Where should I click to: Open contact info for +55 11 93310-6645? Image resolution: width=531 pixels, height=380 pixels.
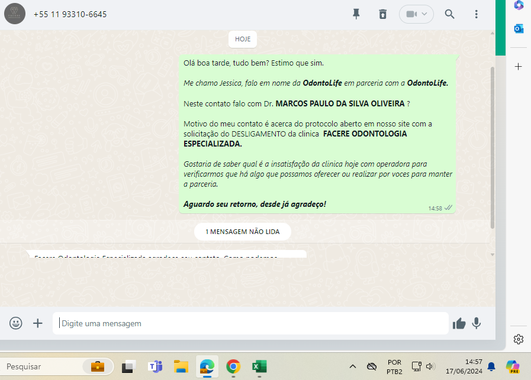click(x=70, y=14)
